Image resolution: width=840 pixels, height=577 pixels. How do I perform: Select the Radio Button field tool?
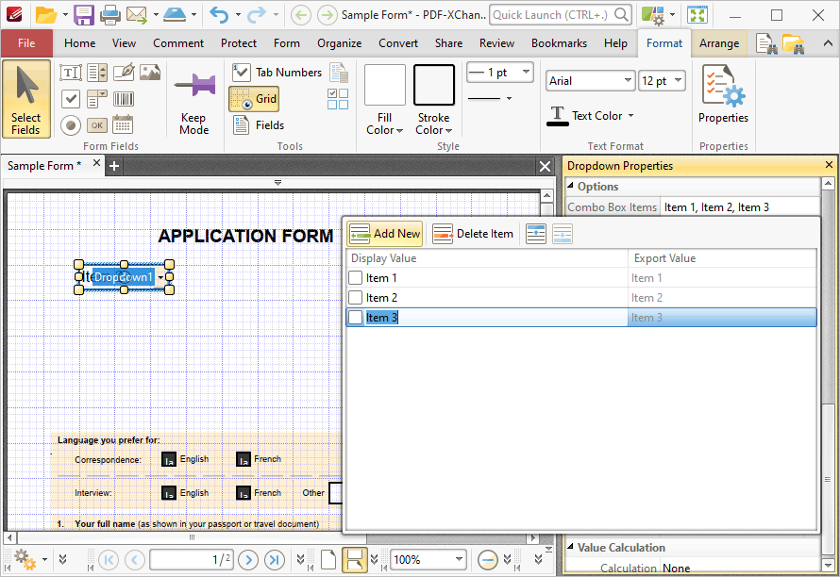coord(70,125)
